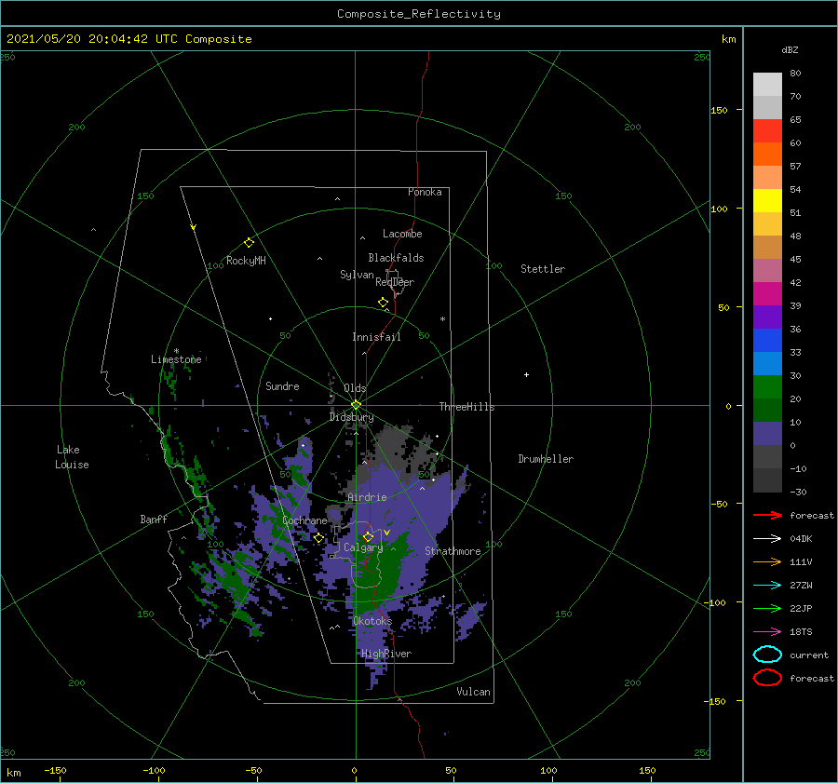838x783 pixels.
Task: Click the green 30 dBZ color swatch
Action: click(767, 387)
